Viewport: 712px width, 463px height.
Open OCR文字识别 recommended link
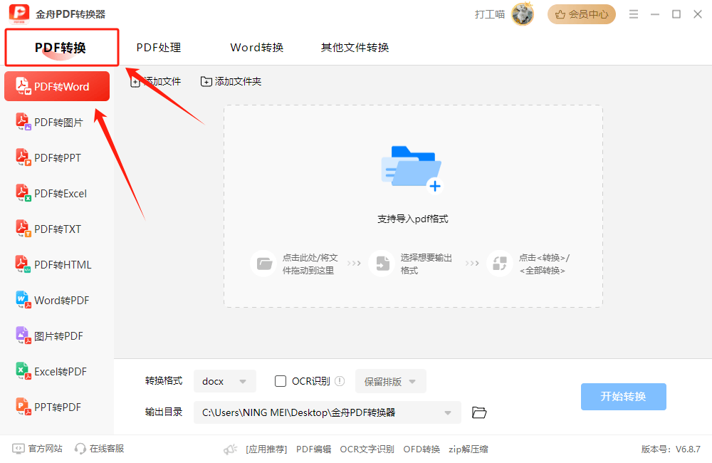tap(367, 449)
